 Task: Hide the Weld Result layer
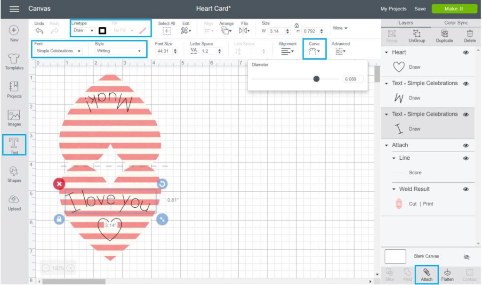point(466,189)
